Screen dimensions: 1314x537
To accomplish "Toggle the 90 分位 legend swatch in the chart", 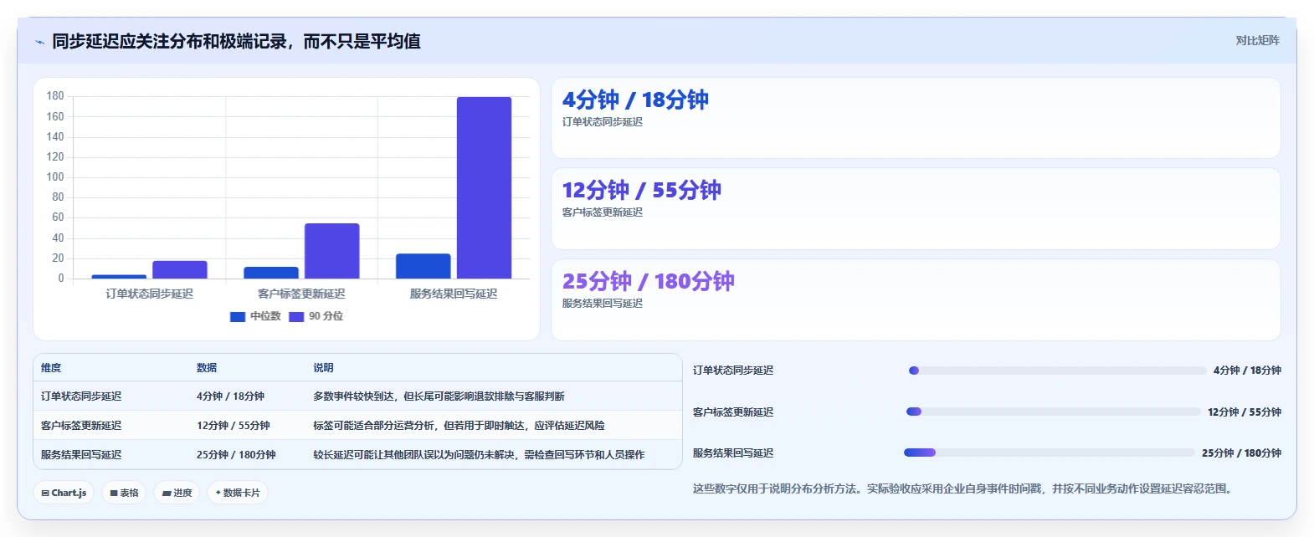I will pyautogui.click(x=296, y=316).
